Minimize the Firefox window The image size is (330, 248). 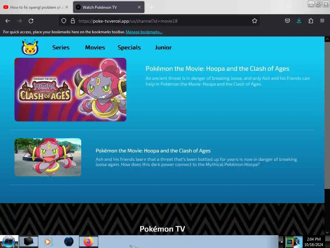tap(311, 4)
